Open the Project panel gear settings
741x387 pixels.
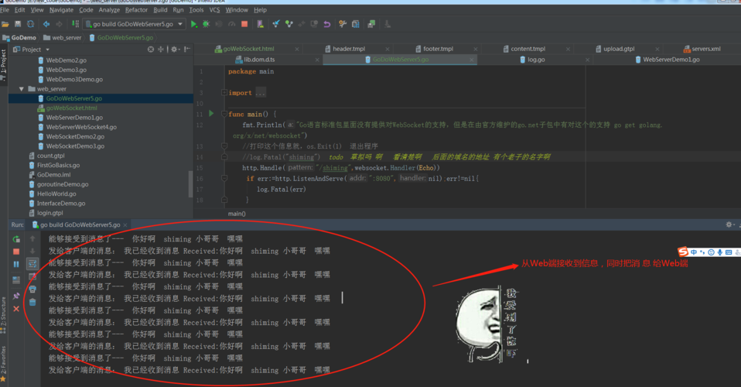[x=174, y=50]
